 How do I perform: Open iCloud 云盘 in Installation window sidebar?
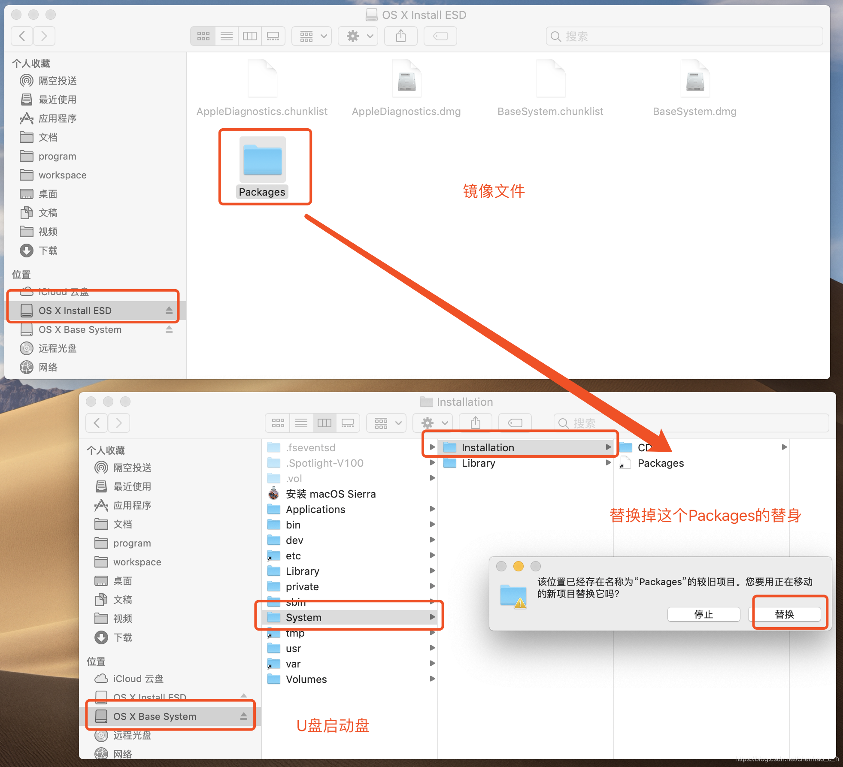pos(138,679)
